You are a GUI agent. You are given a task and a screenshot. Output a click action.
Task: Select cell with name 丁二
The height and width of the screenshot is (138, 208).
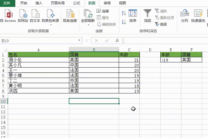(x=38, y=80)
